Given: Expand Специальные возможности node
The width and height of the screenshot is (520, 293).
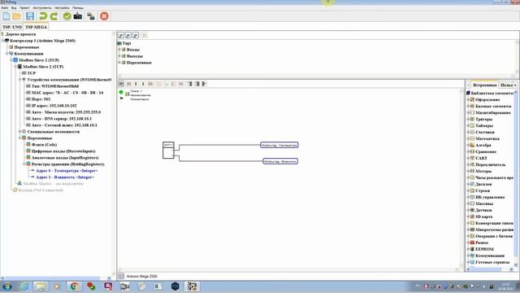Looking at the screenshot, I should 19,132.
